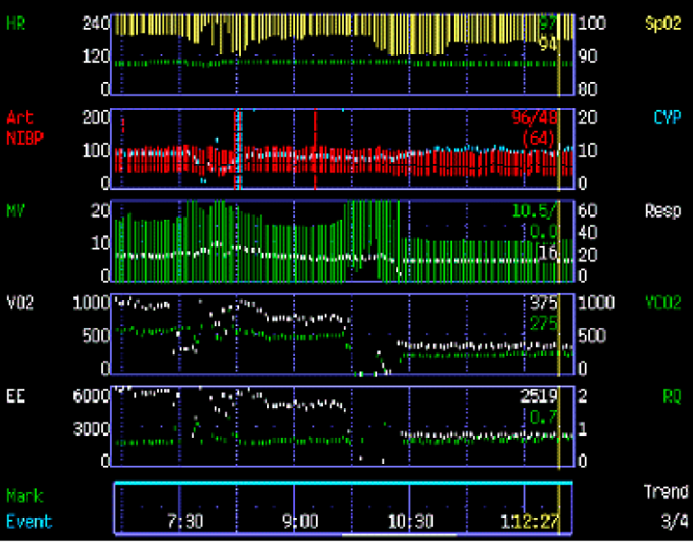Select the VCO2 trend label
Viewport: 693px width, 546px height.
(663, 303)
